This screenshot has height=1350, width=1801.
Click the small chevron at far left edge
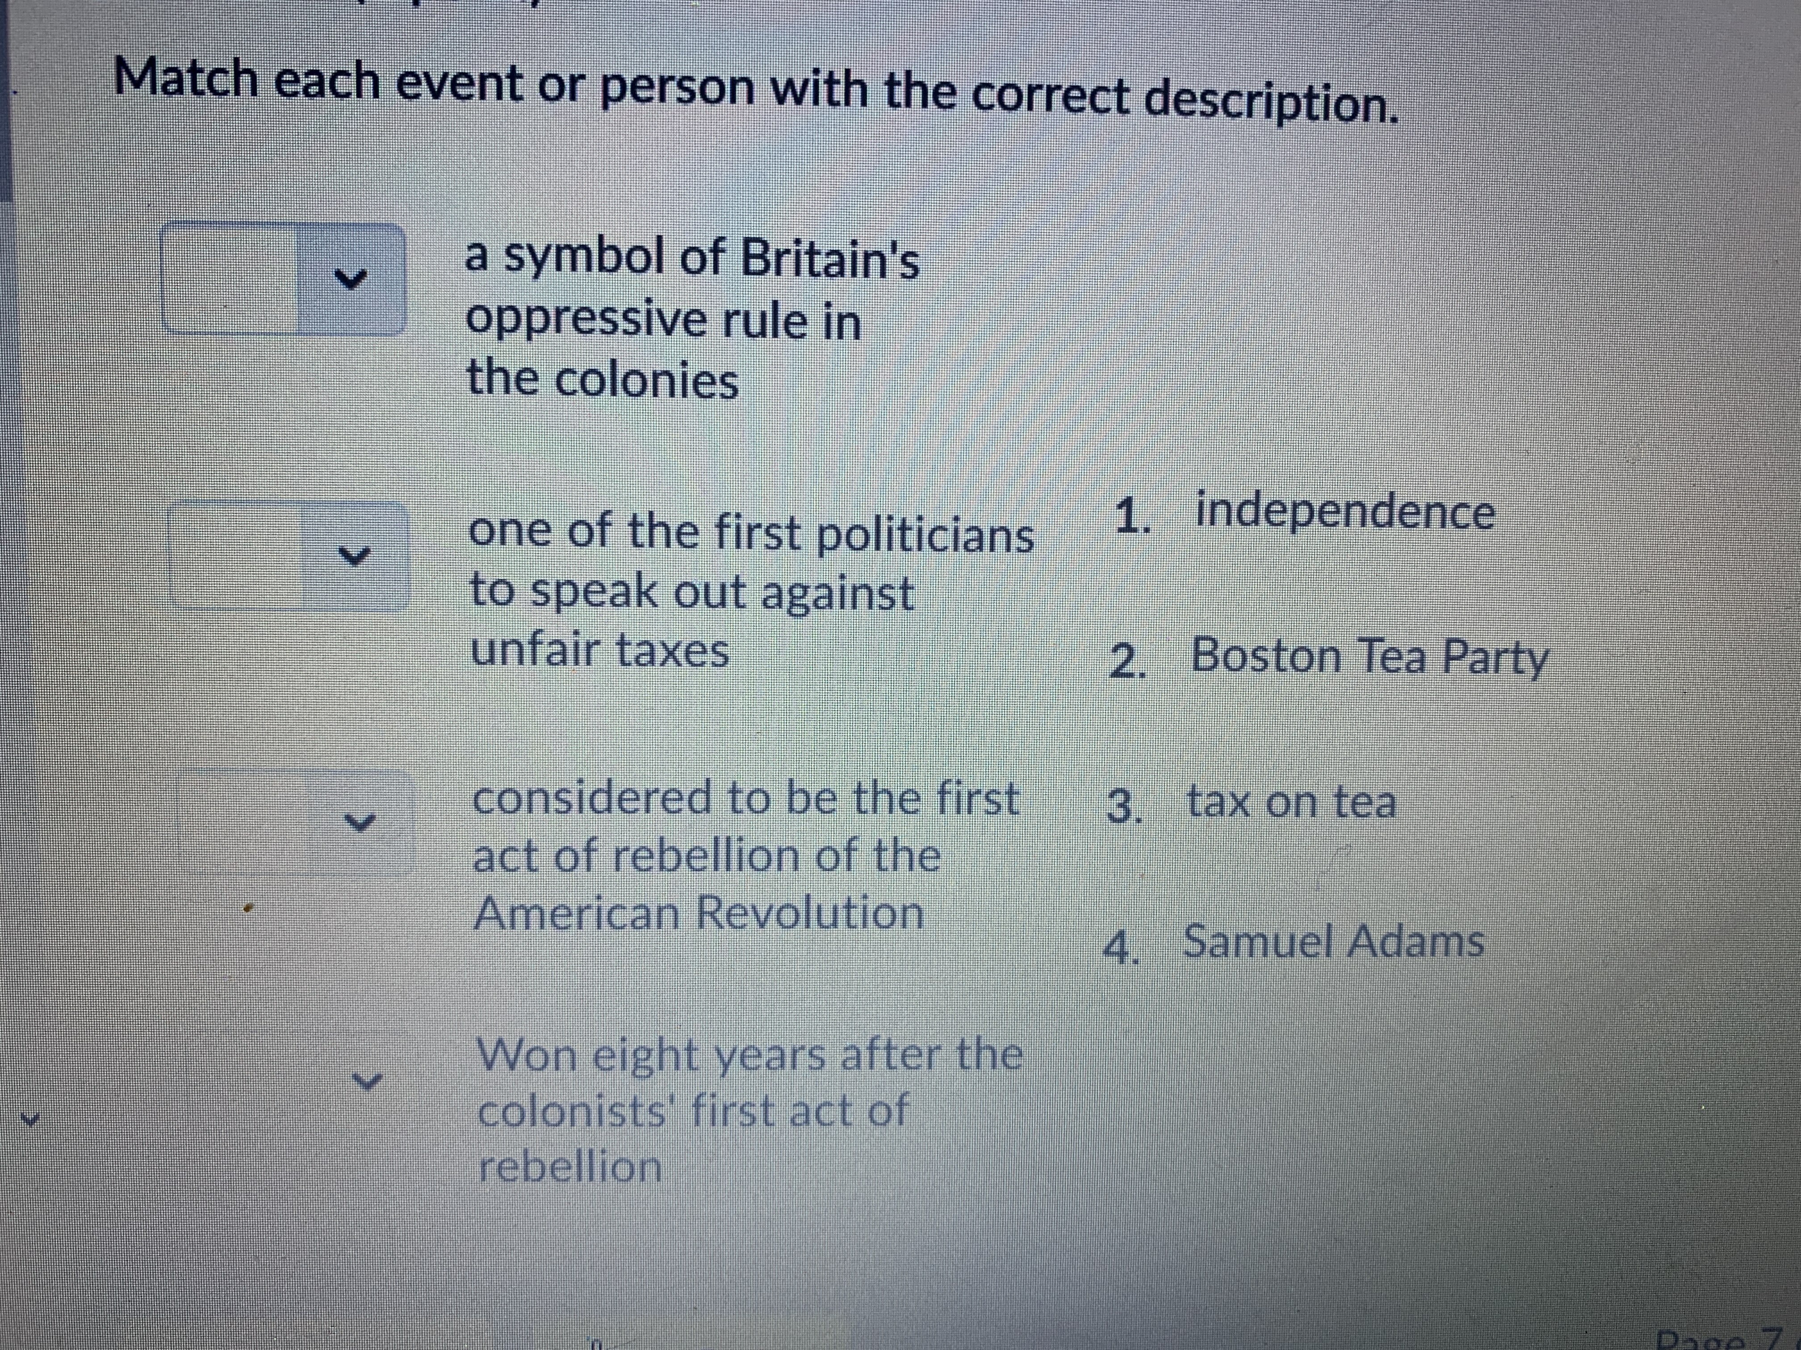(x=31, y=1121)
